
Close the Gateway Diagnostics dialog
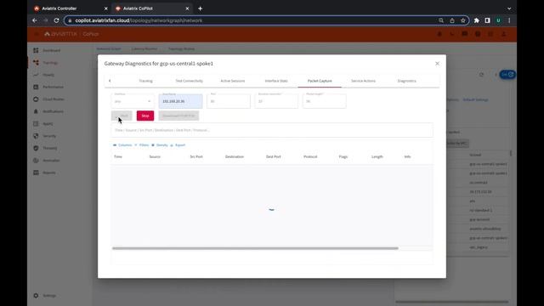437,64
